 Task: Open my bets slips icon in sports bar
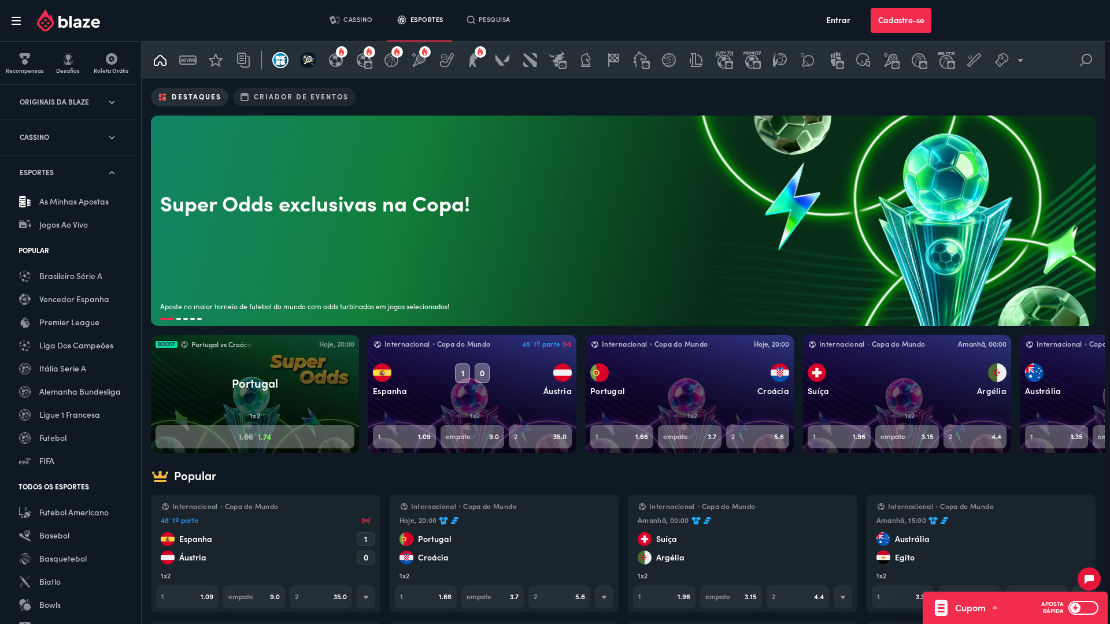(243, 60)
